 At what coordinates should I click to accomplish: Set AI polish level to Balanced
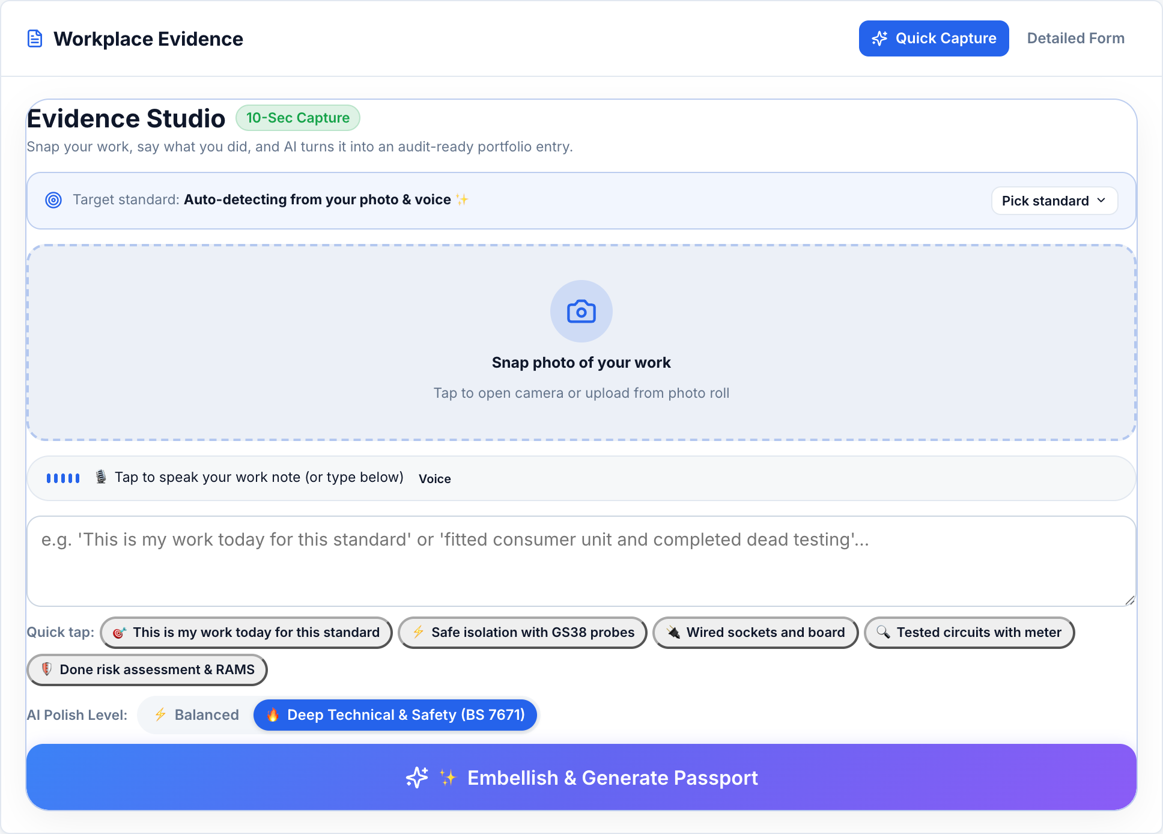click(x=196, y=715)
